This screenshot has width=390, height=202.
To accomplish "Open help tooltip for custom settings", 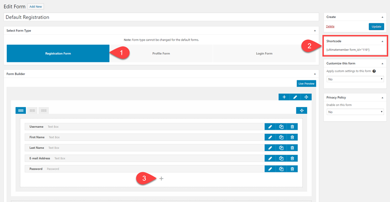I will pos(374,71).
